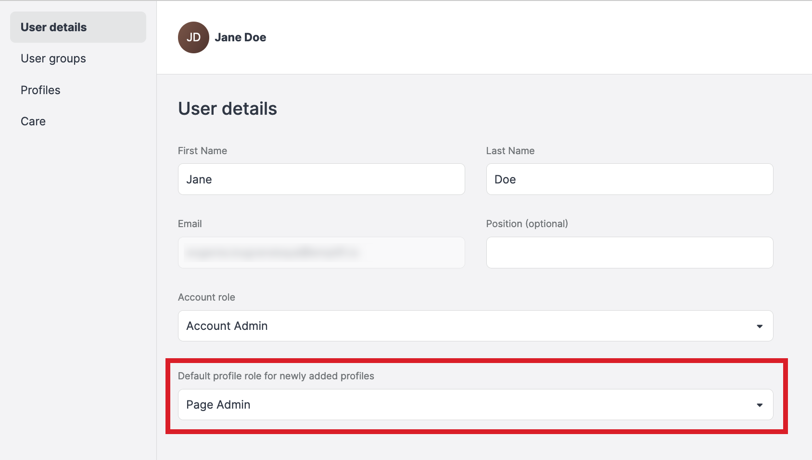Click the "Account role" label
This screenshot has height=460, width=812.
coord(206,297)
